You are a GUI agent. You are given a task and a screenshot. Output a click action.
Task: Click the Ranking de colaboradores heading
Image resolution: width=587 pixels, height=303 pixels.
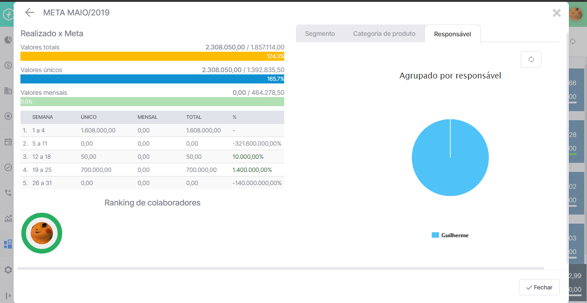[153, 203]
